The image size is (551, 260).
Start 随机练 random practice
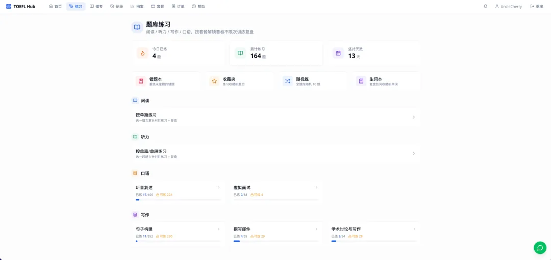[313, 81]
